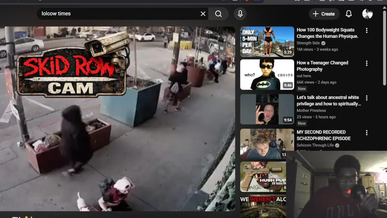Screen dimensions: 387x218
Task: Open options for 100 Bodyweight Squats video
Action: [366, 31]
